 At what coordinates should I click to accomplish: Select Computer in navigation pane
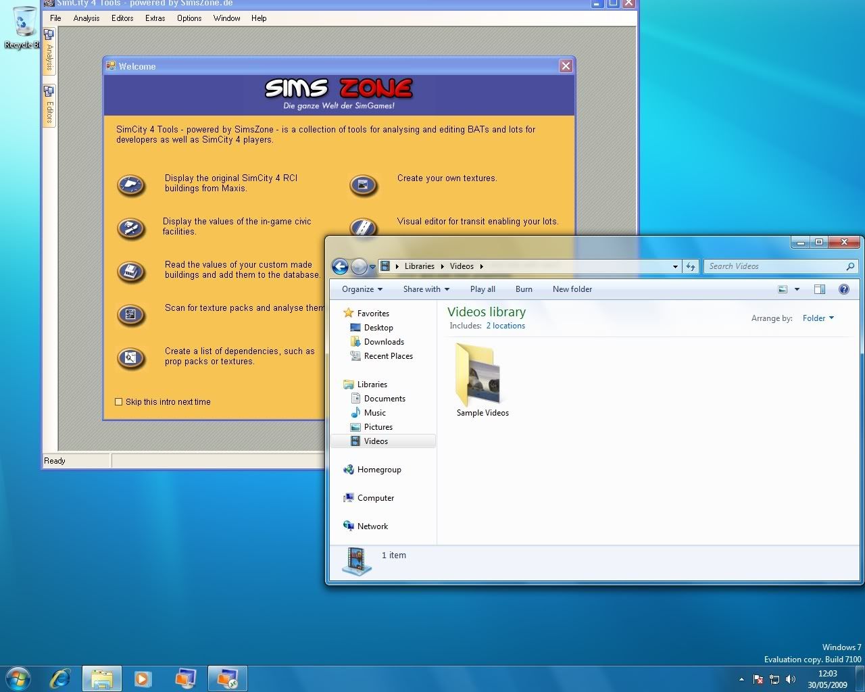(x=376, y=498)
